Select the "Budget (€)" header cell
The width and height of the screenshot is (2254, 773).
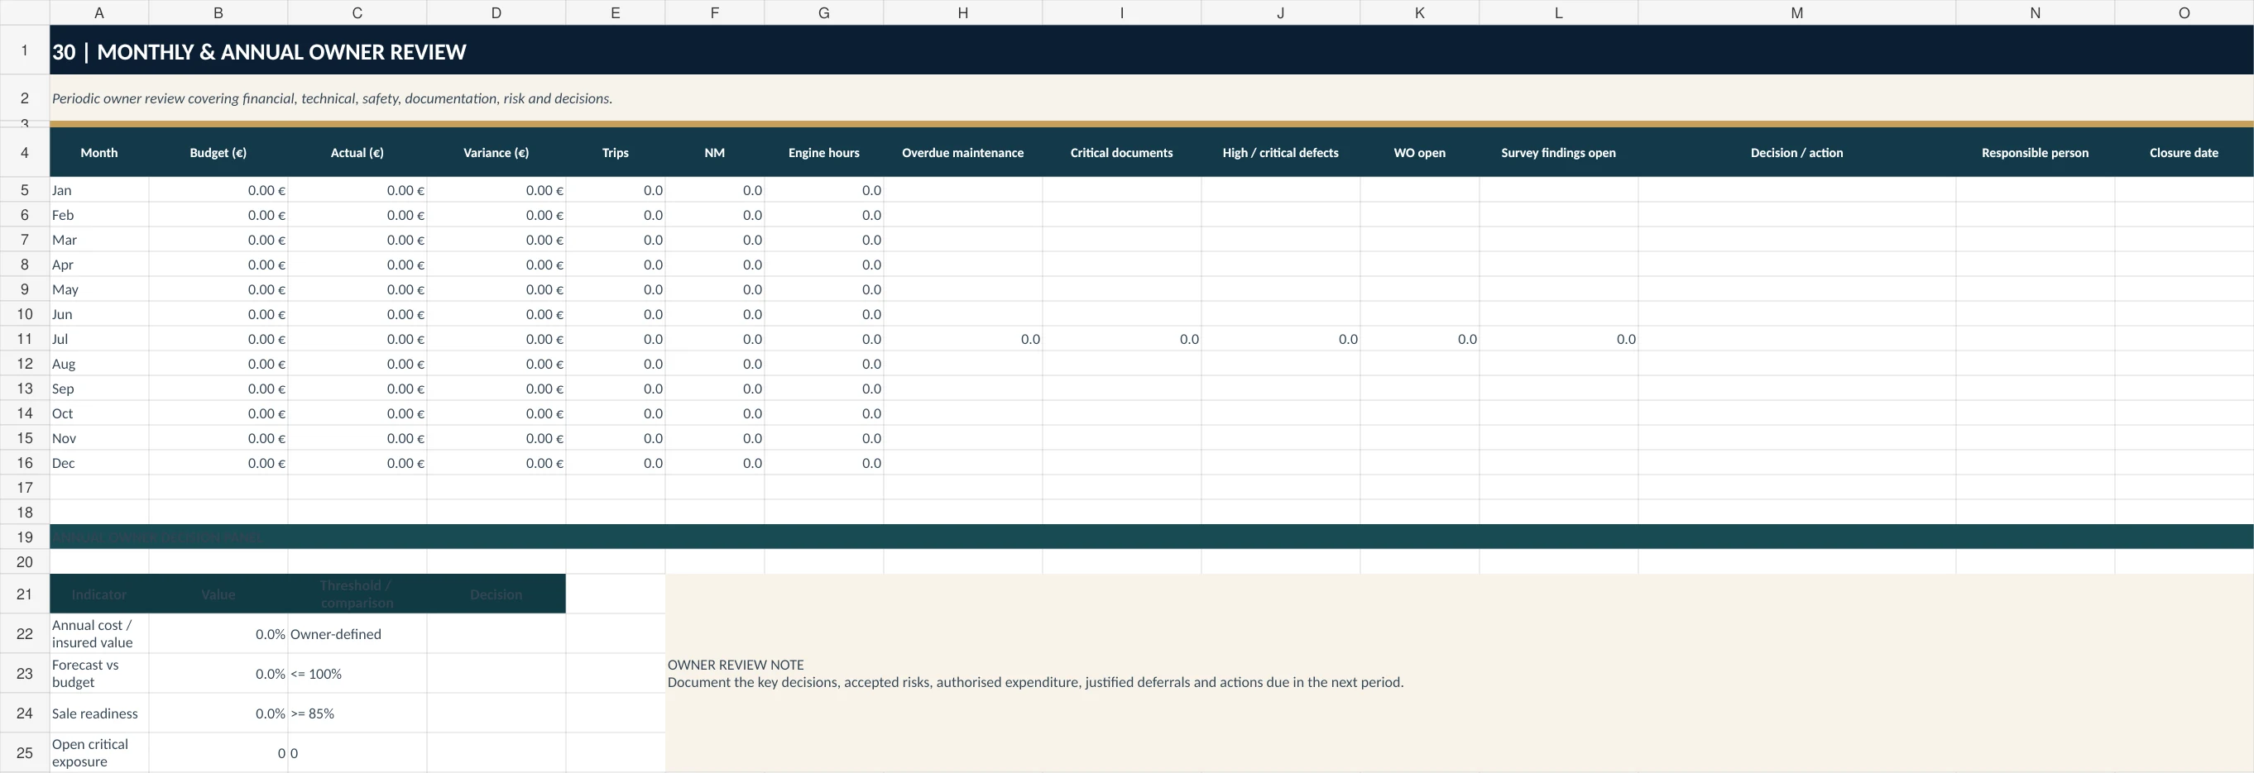point(218,152)
